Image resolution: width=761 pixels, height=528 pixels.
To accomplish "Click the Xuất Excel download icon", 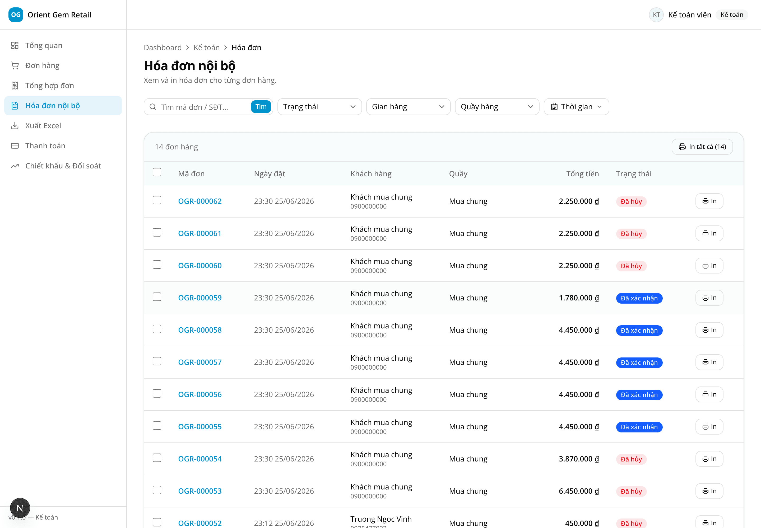I will (x=15, y=126).
